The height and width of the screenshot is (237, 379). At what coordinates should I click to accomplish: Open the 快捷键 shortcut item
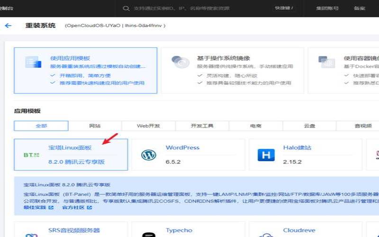[x=284, y=8]
